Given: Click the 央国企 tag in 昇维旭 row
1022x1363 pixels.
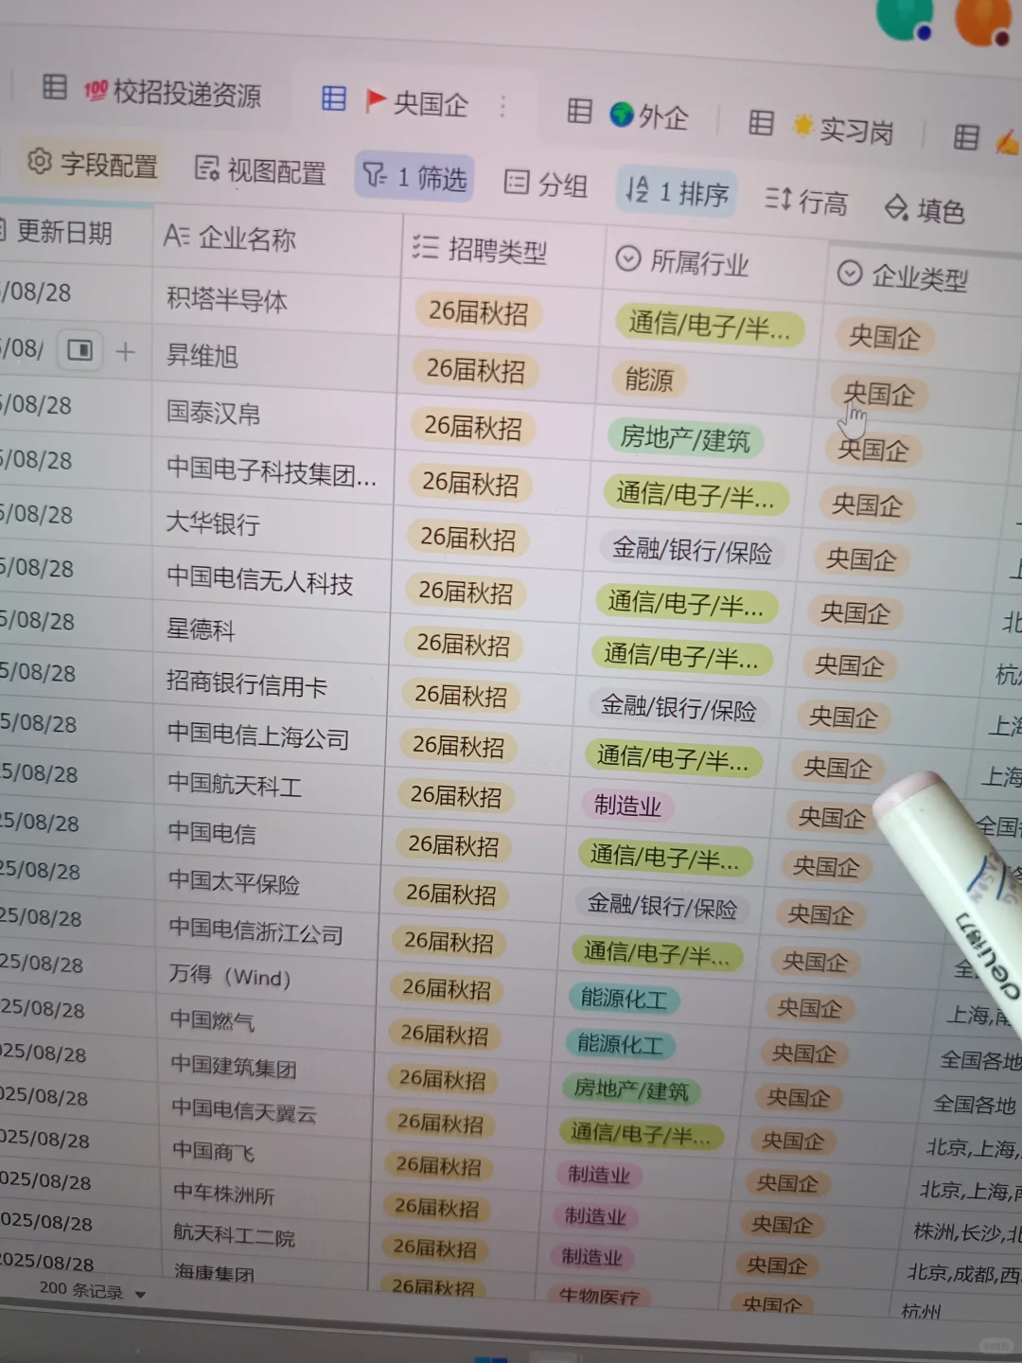Looking at the screenshot, I should pos(879,394).
